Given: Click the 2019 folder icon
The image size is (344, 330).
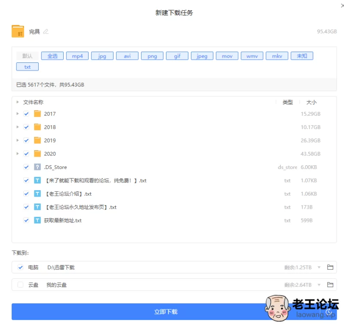Looking at the screenshot, I should (37, 140).
